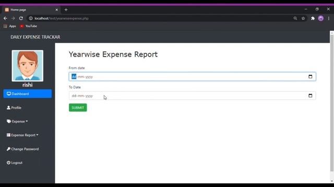Open Dashboard in the sidebar
The height and width of the screenshot is (187, 334).
point(28,94)
